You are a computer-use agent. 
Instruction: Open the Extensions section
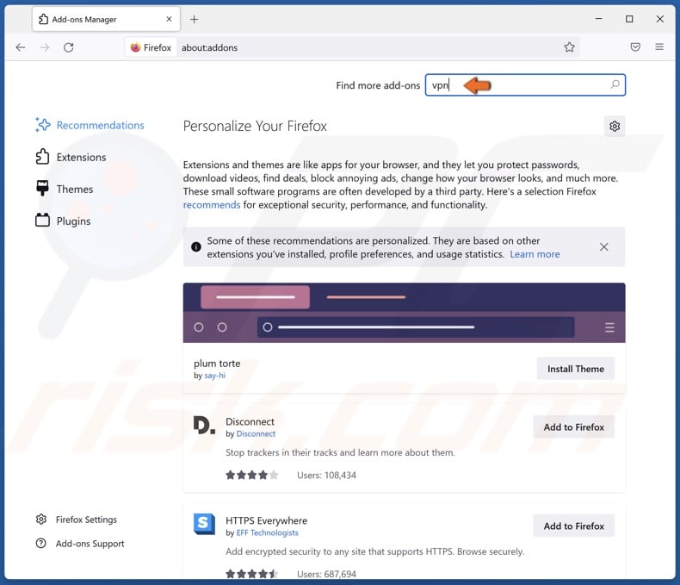(x=71, y=157)
